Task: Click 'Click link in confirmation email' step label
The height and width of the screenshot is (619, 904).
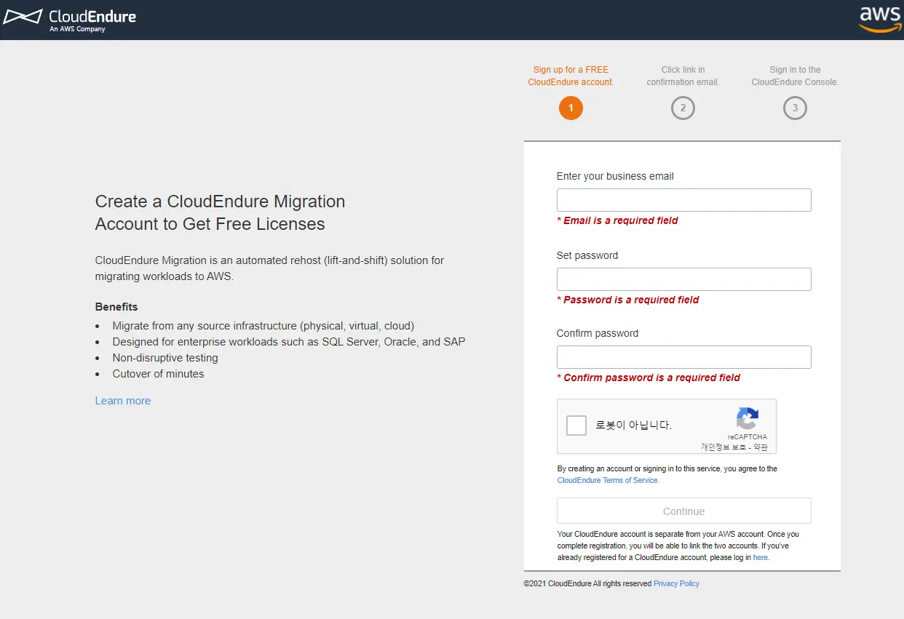Action: click(683, 76)
